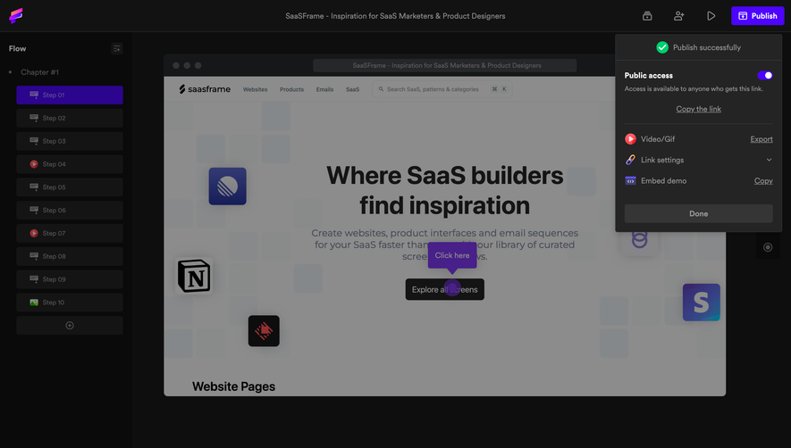Select Chapter #1 in the Flow list

40,72
